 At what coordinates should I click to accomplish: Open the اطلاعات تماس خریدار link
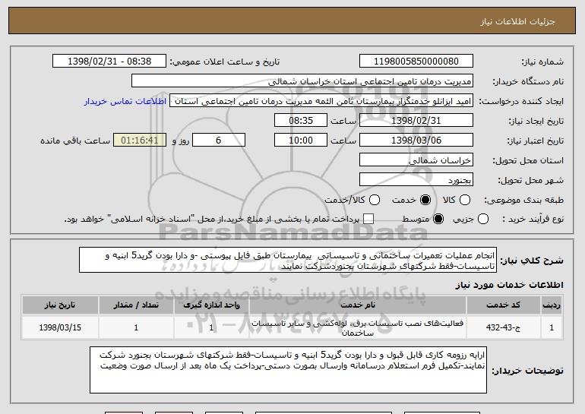[x=125, y=101]
